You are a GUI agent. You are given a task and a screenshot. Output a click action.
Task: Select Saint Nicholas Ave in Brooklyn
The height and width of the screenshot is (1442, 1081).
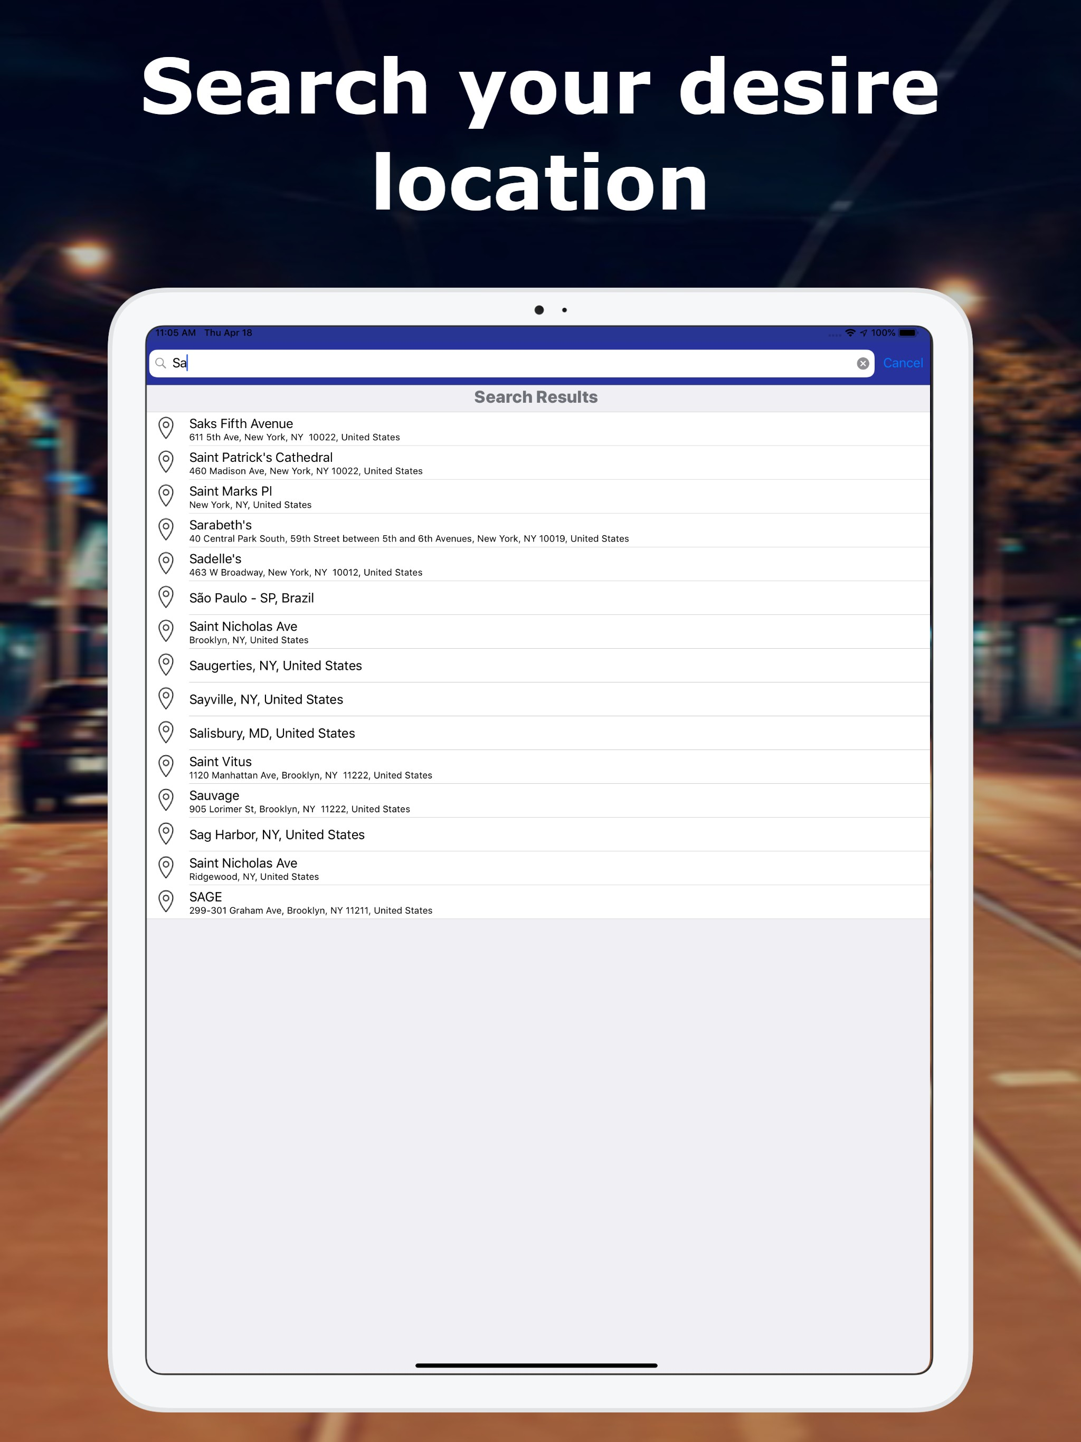tap(243, 632)
